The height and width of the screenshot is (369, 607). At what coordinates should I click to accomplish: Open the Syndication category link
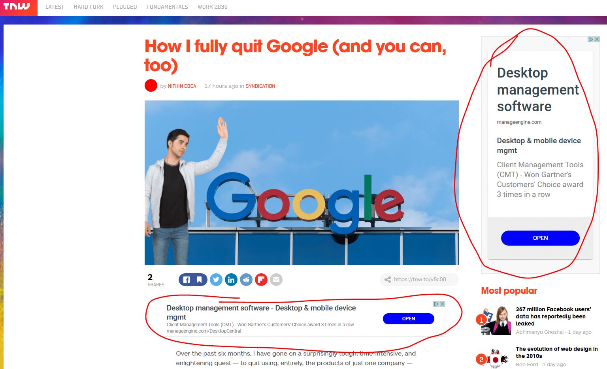260,86
